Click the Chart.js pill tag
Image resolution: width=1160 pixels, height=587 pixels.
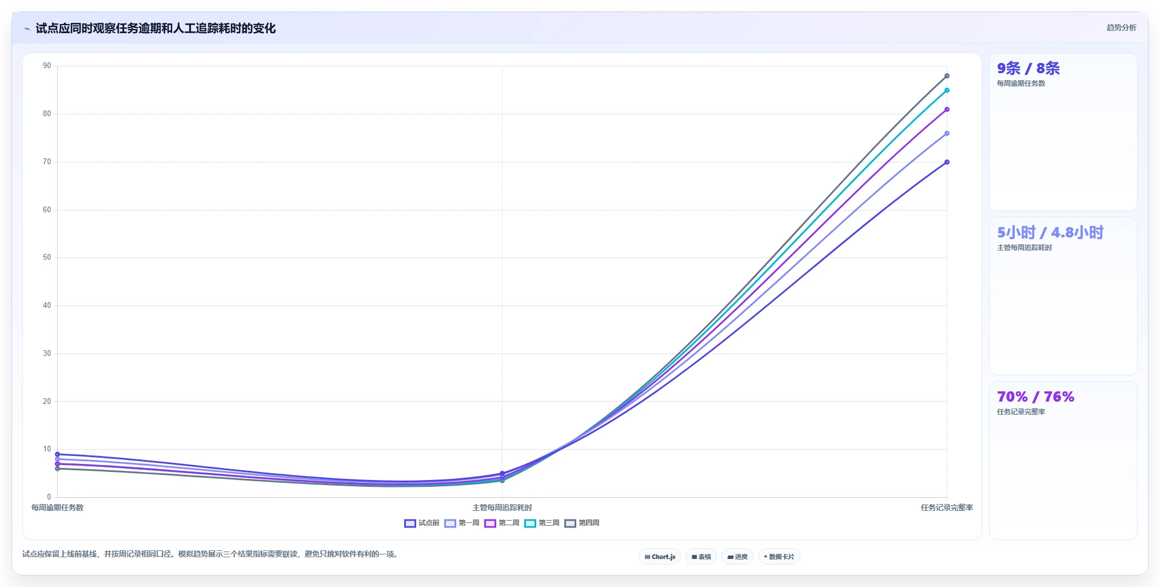[x=660, y=557]
